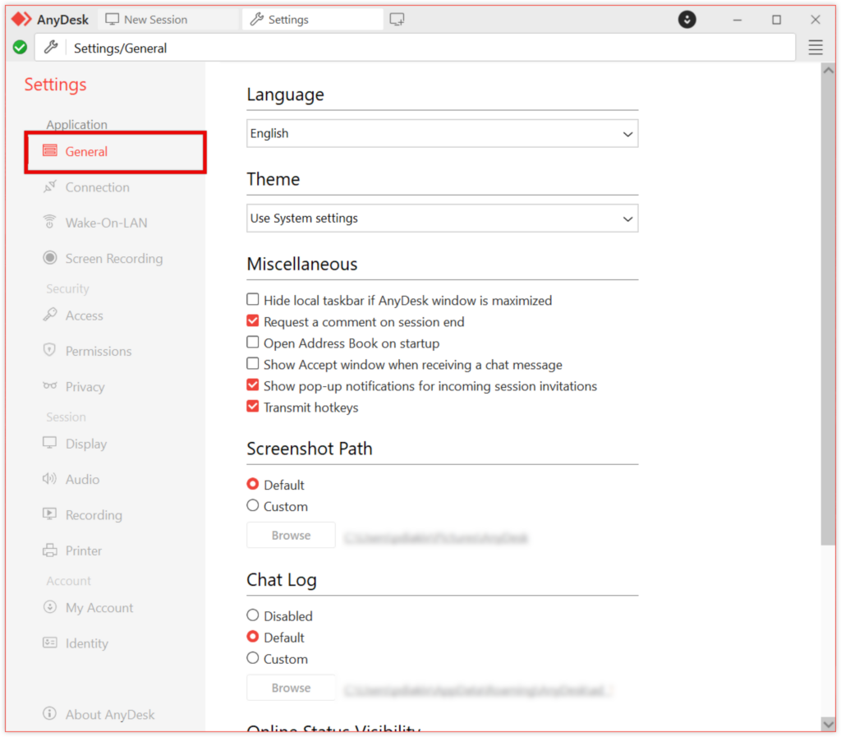The width and height of the screenshot is (841, 737).
Task: Click the wrench icon in address bar
Action: [x=51, y=48]
